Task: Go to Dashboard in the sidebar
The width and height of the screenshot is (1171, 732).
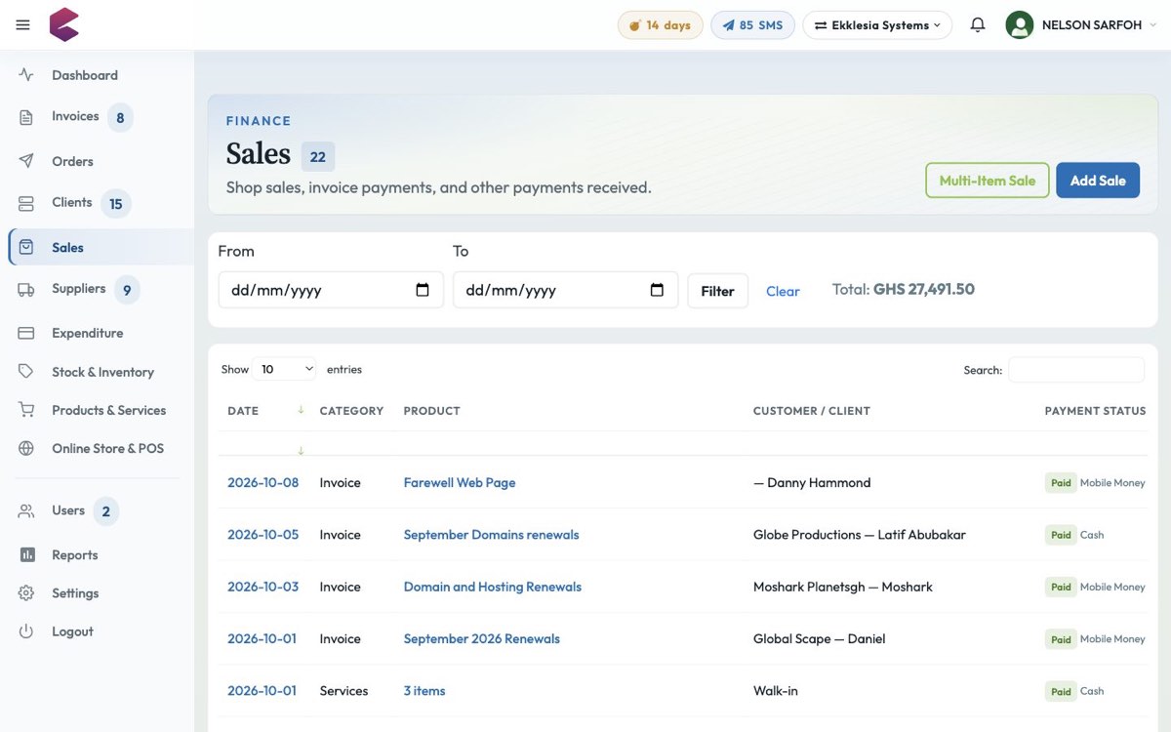Action: point(85,75)
